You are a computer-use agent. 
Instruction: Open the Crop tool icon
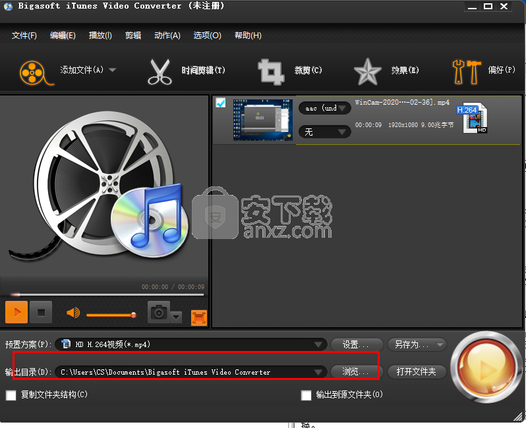coord(271,72)
